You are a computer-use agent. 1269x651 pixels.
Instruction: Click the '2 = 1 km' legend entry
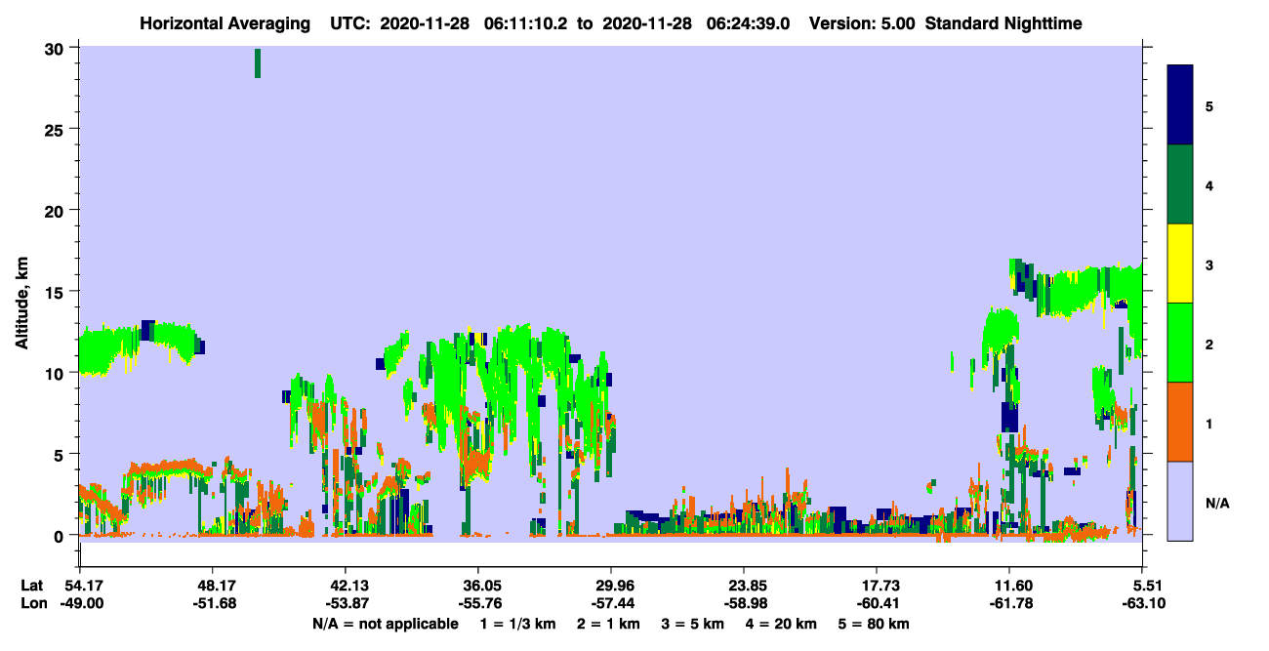tap(609, 624)
